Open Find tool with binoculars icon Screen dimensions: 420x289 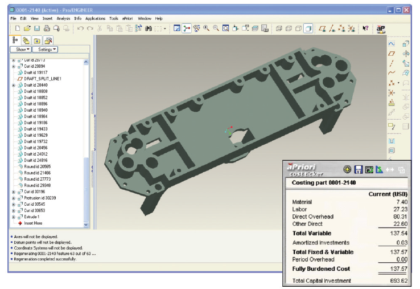pos(148,28)
